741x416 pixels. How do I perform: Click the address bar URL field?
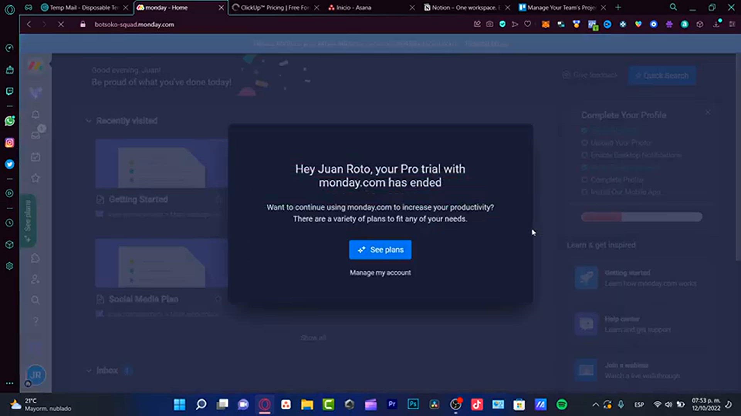134,24
